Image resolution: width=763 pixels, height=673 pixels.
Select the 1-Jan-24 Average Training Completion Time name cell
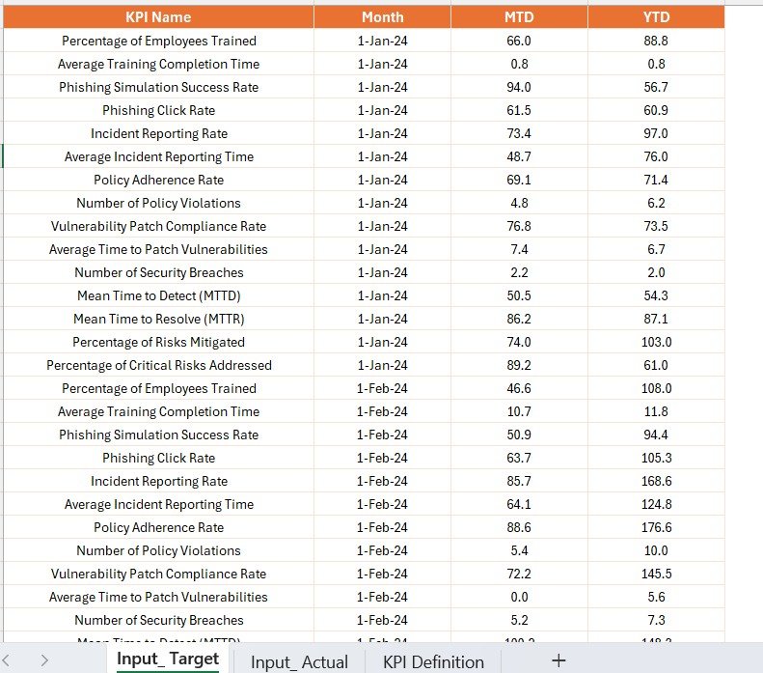tap(158, 64)
